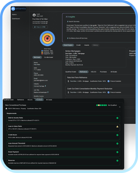
Task: Click the Debt to Income Ratio requirement row
Action: click(x=63, y=119)
